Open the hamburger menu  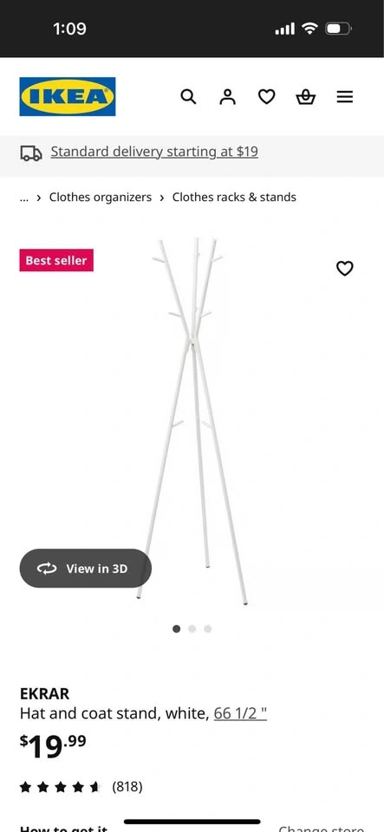pyautogui.click(x=345, y=96)
